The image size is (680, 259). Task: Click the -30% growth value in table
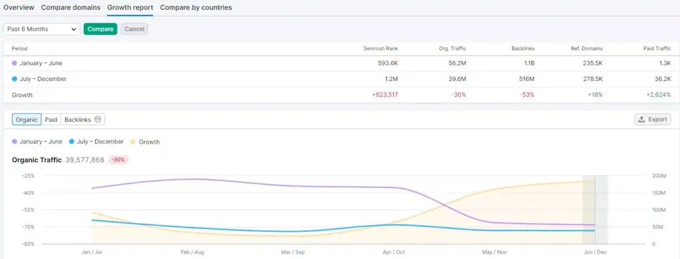459,95
